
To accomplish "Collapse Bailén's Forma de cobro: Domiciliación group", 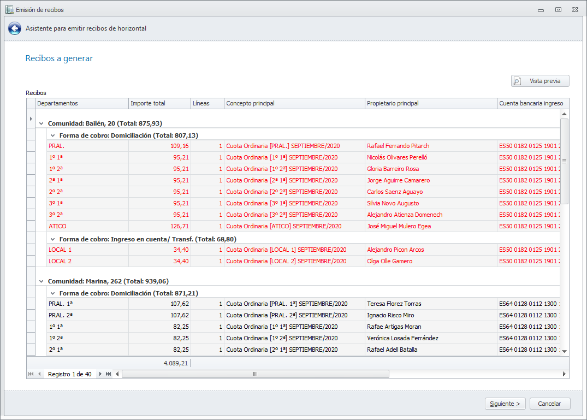I will click(52, 135).
